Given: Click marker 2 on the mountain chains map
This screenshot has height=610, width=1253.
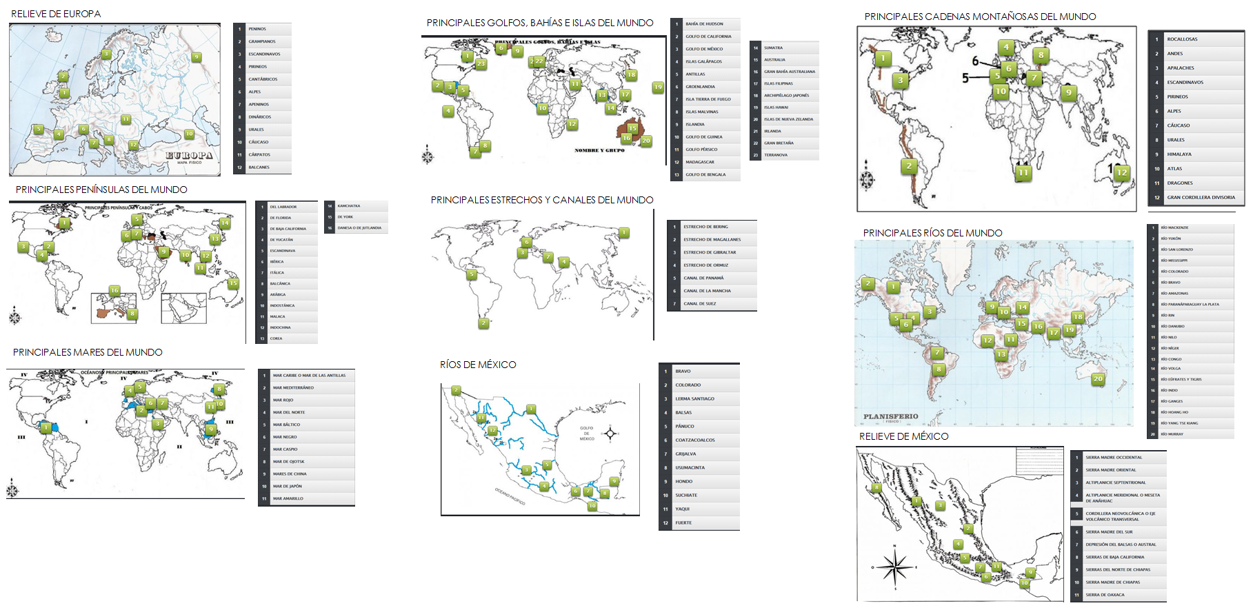Looking at the screenshot, I should [909, 165].
